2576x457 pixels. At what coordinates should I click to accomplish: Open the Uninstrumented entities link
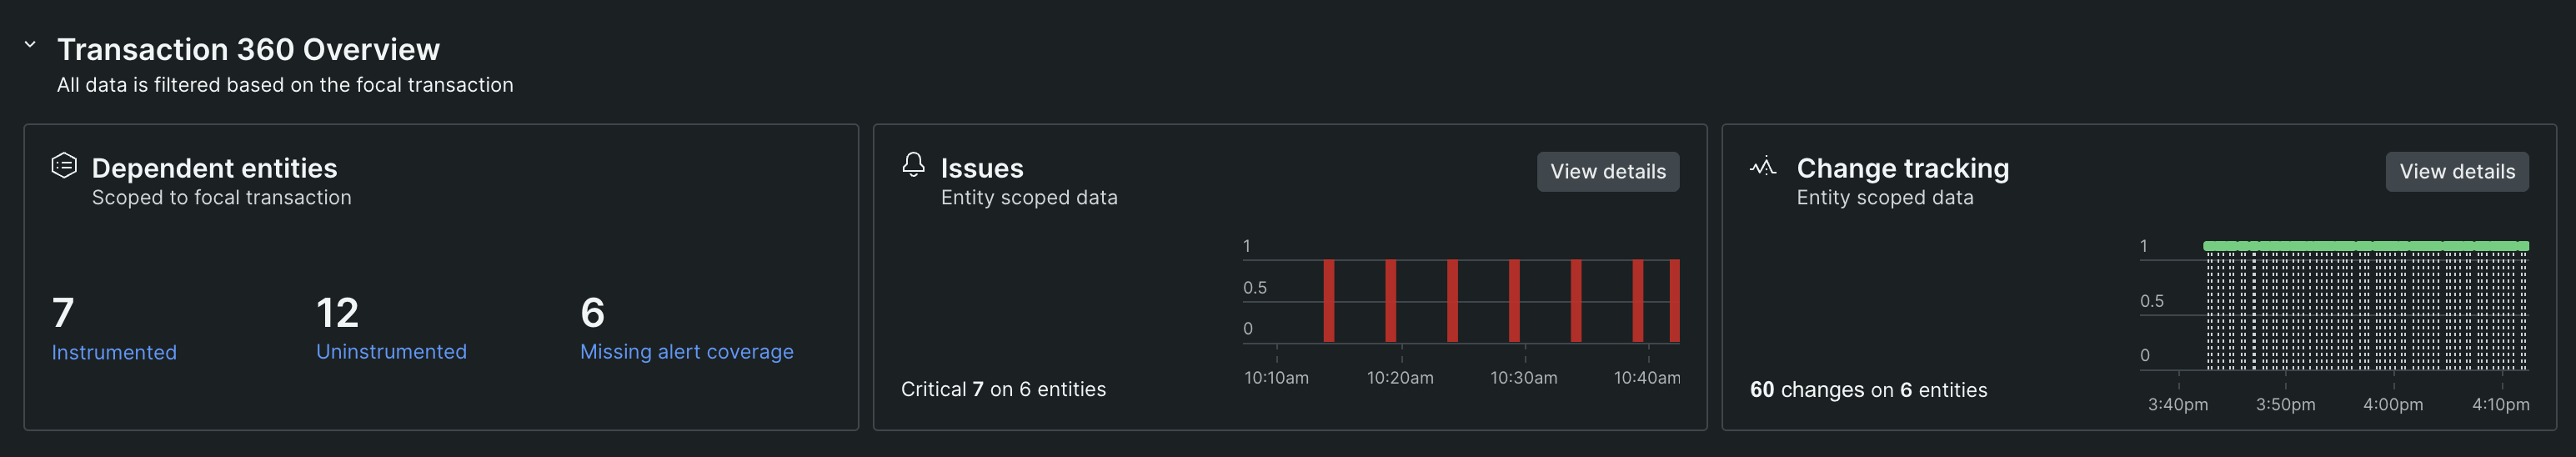coord(391,351)
